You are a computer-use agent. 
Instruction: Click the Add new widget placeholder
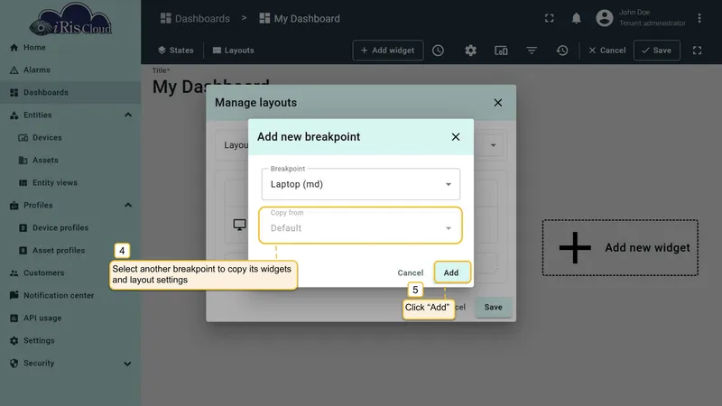coord(620,247)
